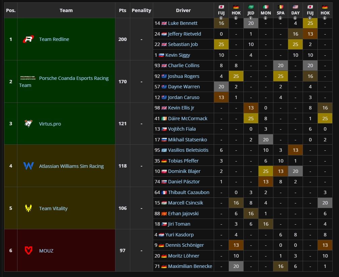Image resolution: width=339 pixels, height=277 pixels.
Task: Click the German flag beside Moritz Löhner
Action: click(x=164, y=256)
